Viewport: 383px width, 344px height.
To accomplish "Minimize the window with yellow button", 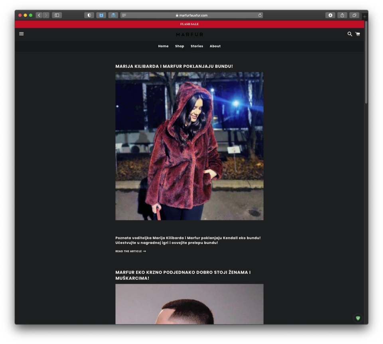I will click(26, 15).
